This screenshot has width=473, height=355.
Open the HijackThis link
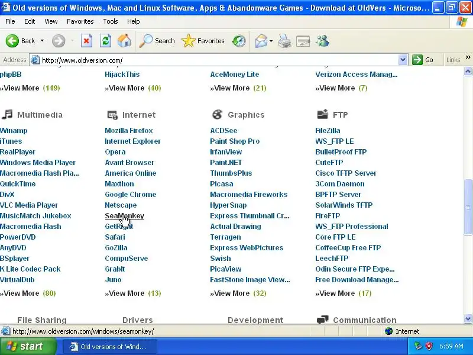coord(122,75)
